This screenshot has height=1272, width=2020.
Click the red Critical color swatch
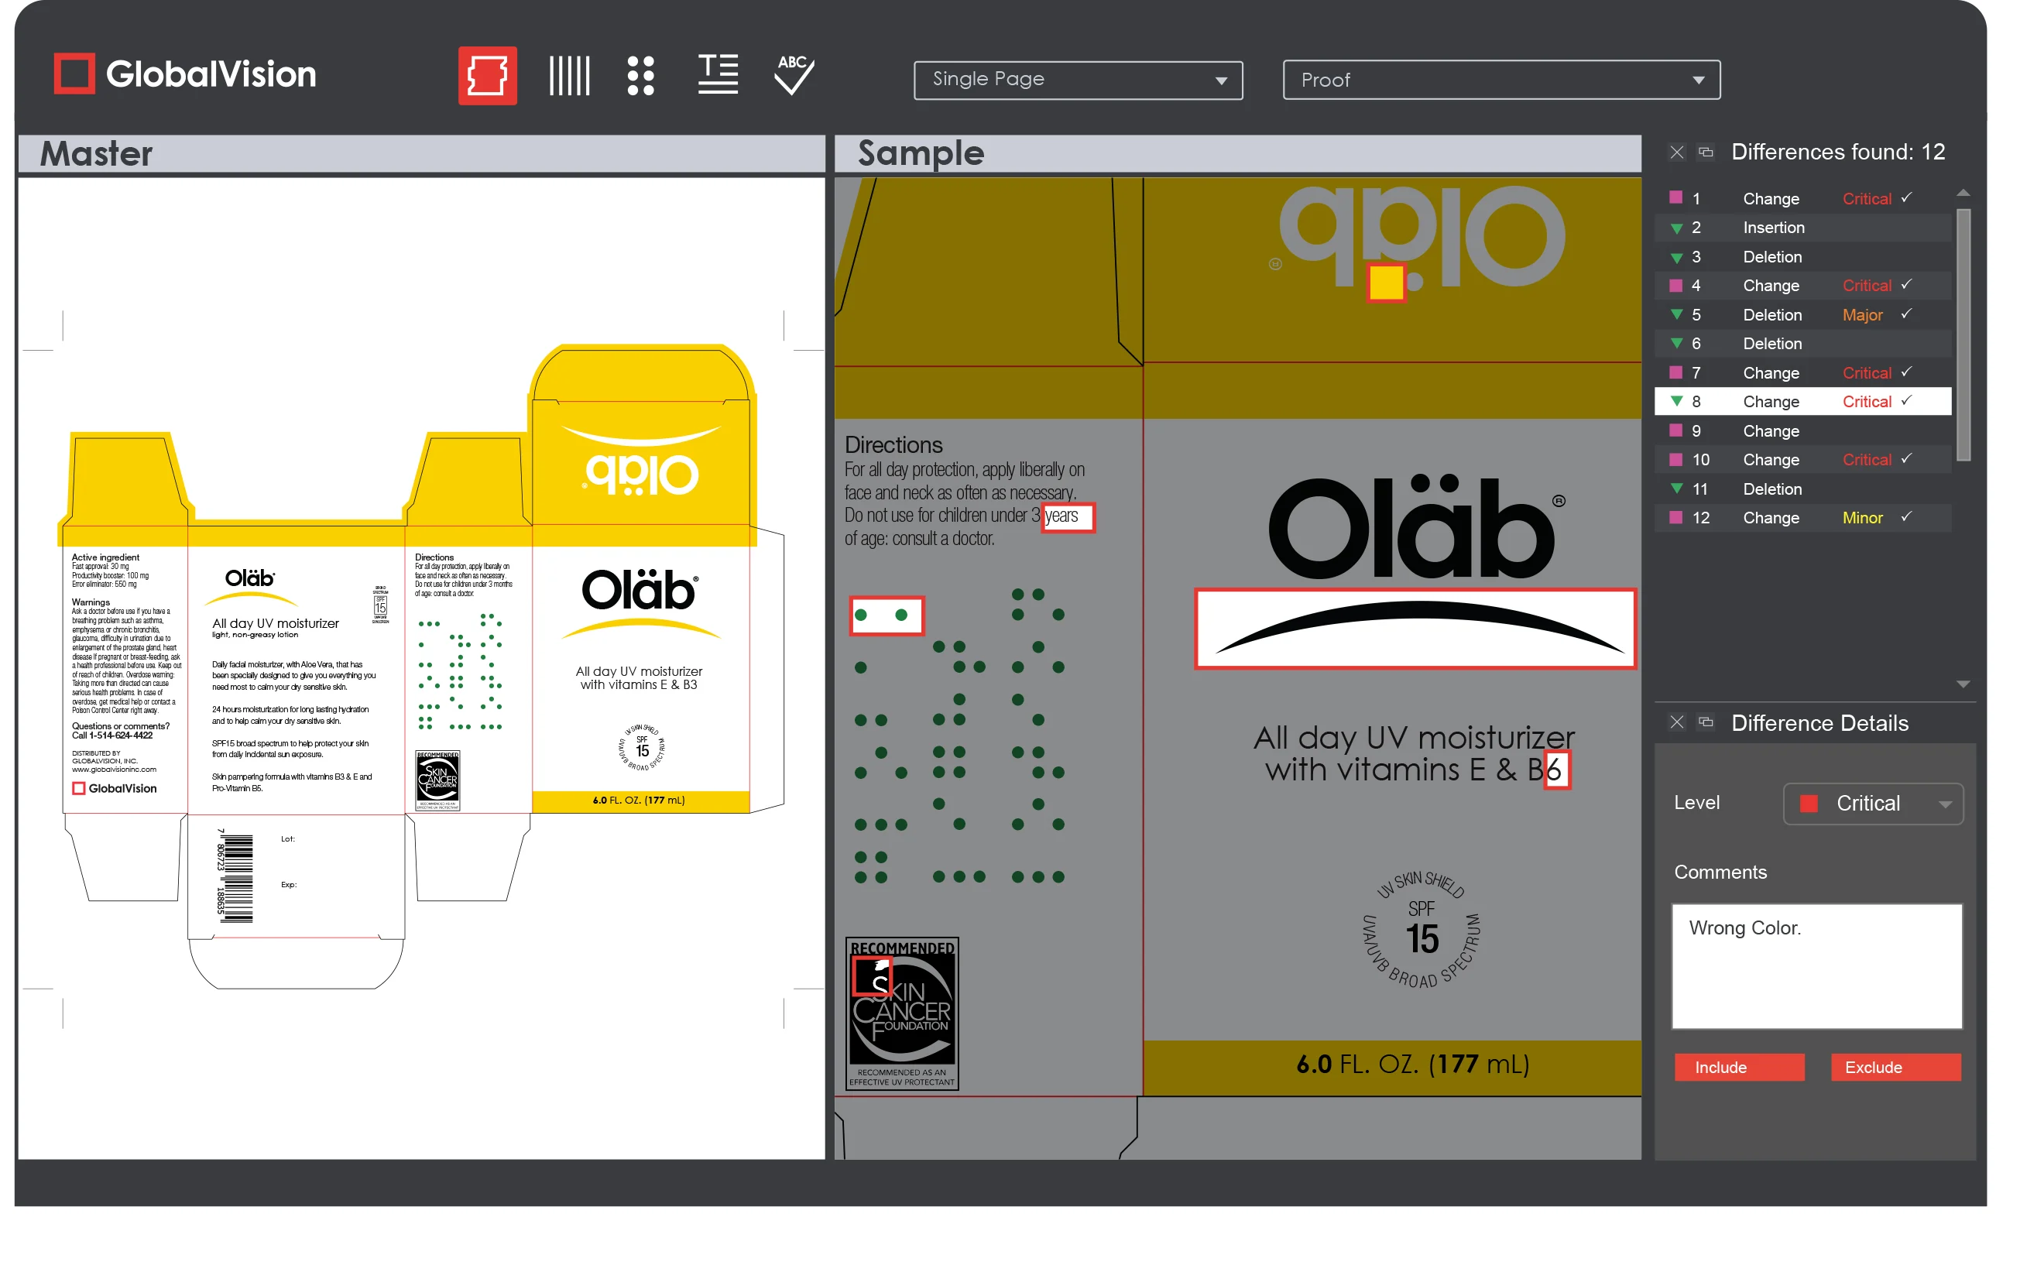pos(1809,803)
